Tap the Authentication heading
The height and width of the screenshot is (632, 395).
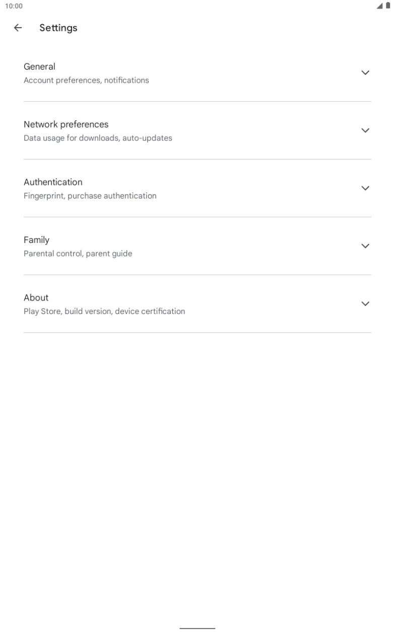tap(53, 182)
